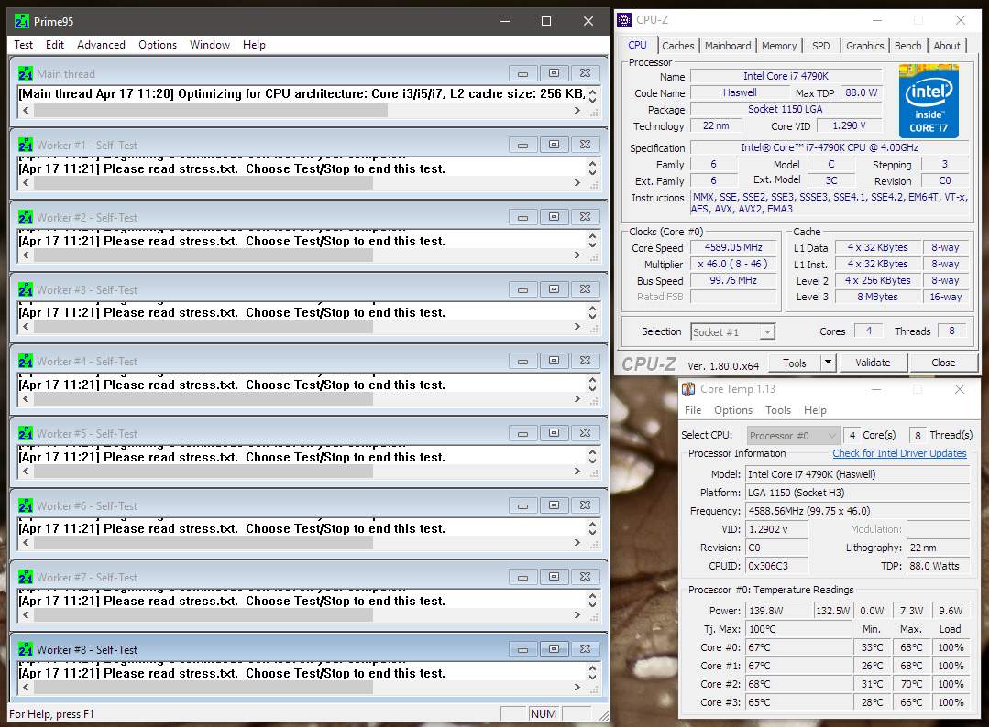Screen dimensions: 989x727
Task: Maximize the Worker #7 child window
Action: point(554,577)
